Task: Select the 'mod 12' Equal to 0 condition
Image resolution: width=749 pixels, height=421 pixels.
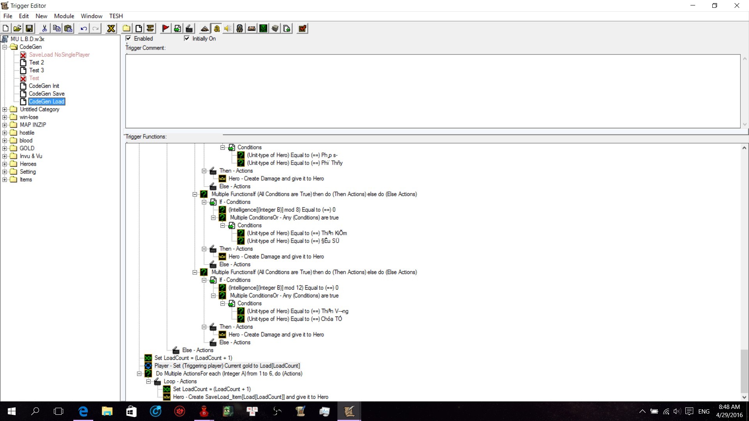Action: [x=284, y=288]
